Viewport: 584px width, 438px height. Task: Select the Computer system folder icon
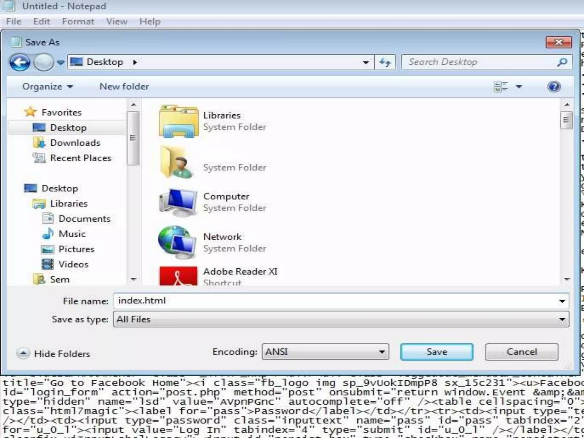tap(179, 202)
